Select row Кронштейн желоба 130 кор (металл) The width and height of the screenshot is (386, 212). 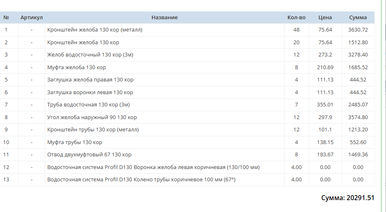[187, 30]
